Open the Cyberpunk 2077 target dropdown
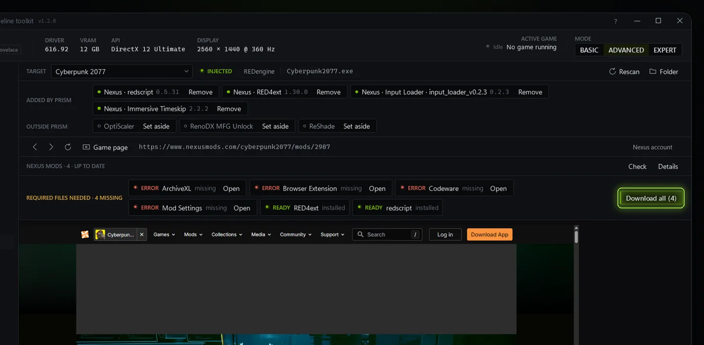The height and width of the screenshot is (345, 704). point(122,71)
